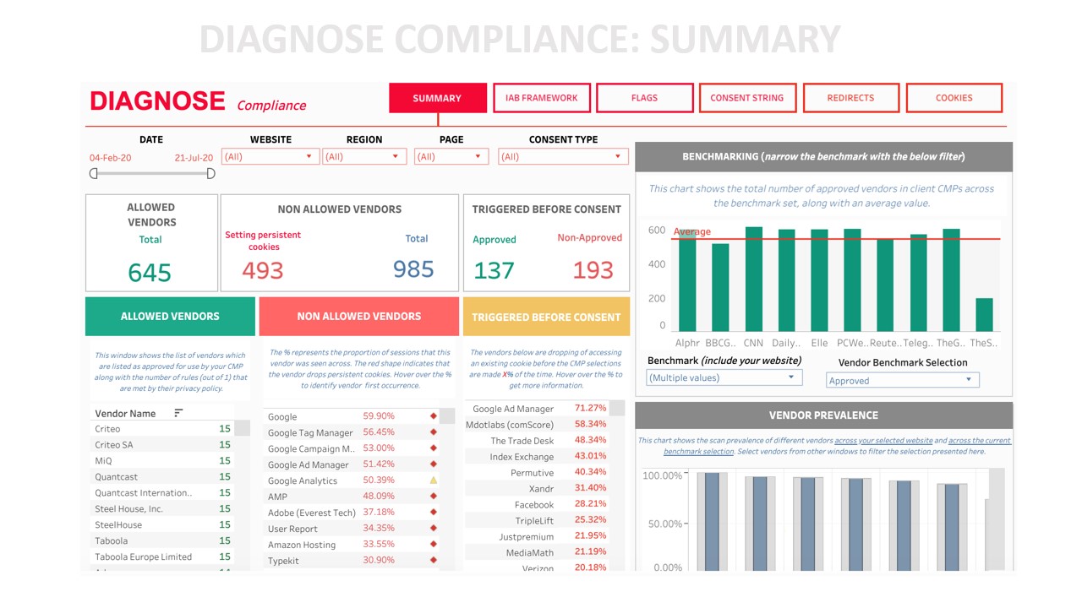1082x608 pixels.
Task: Click the right handle of the date slider
Action: (210, 173)
